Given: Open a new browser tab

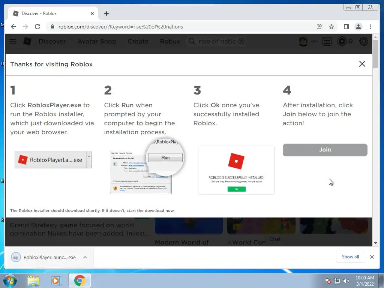Looking at the screenshot, I should pyautogui.click(x=106, y=13).
